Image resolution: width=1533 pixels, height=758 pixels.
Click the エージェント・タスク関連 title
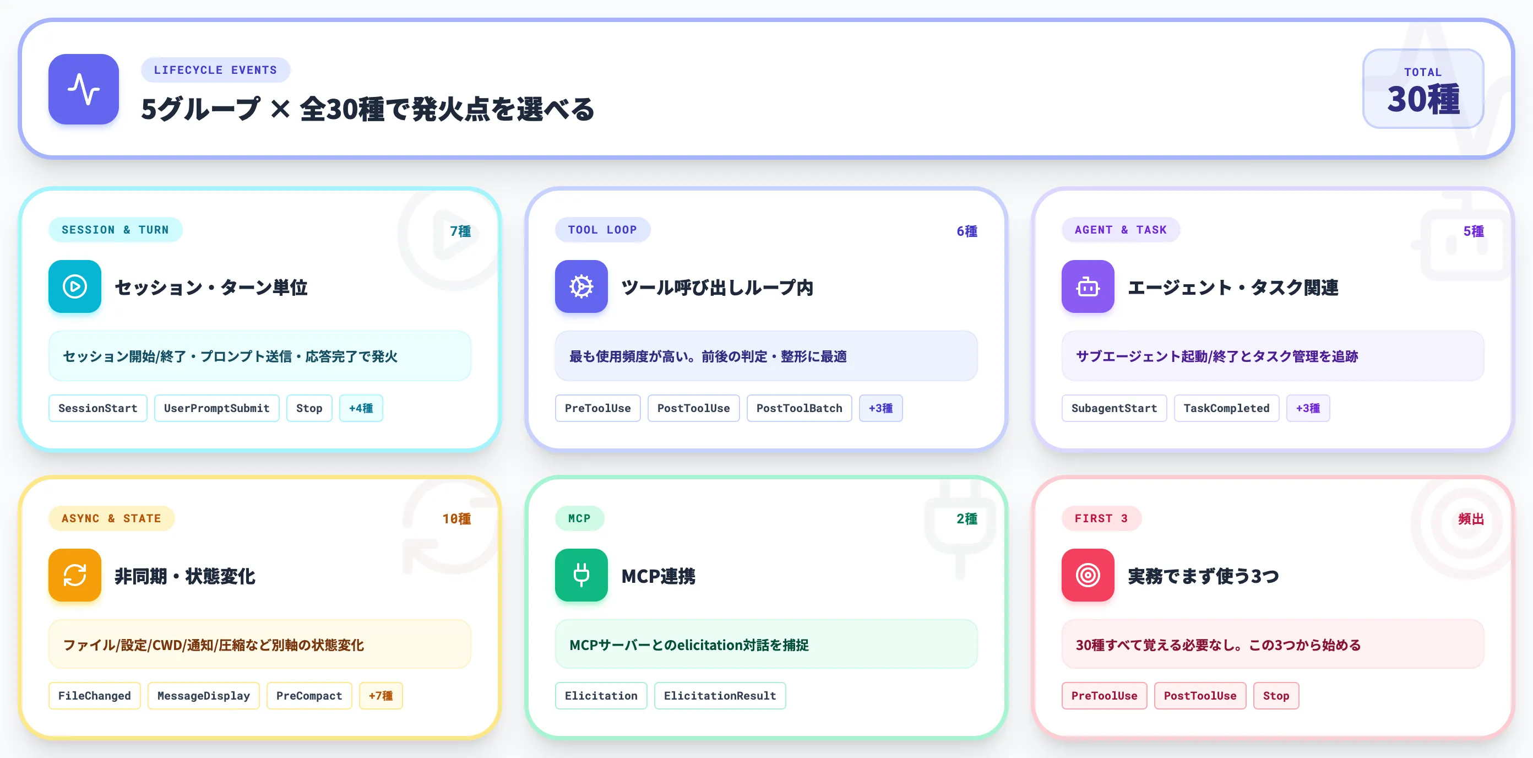1233,288
